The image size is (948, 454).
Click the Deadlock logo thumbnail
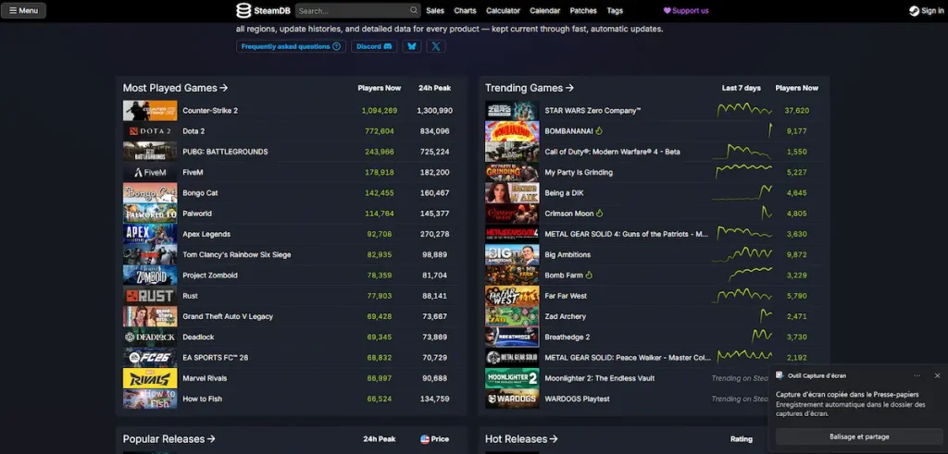(150, 337)
